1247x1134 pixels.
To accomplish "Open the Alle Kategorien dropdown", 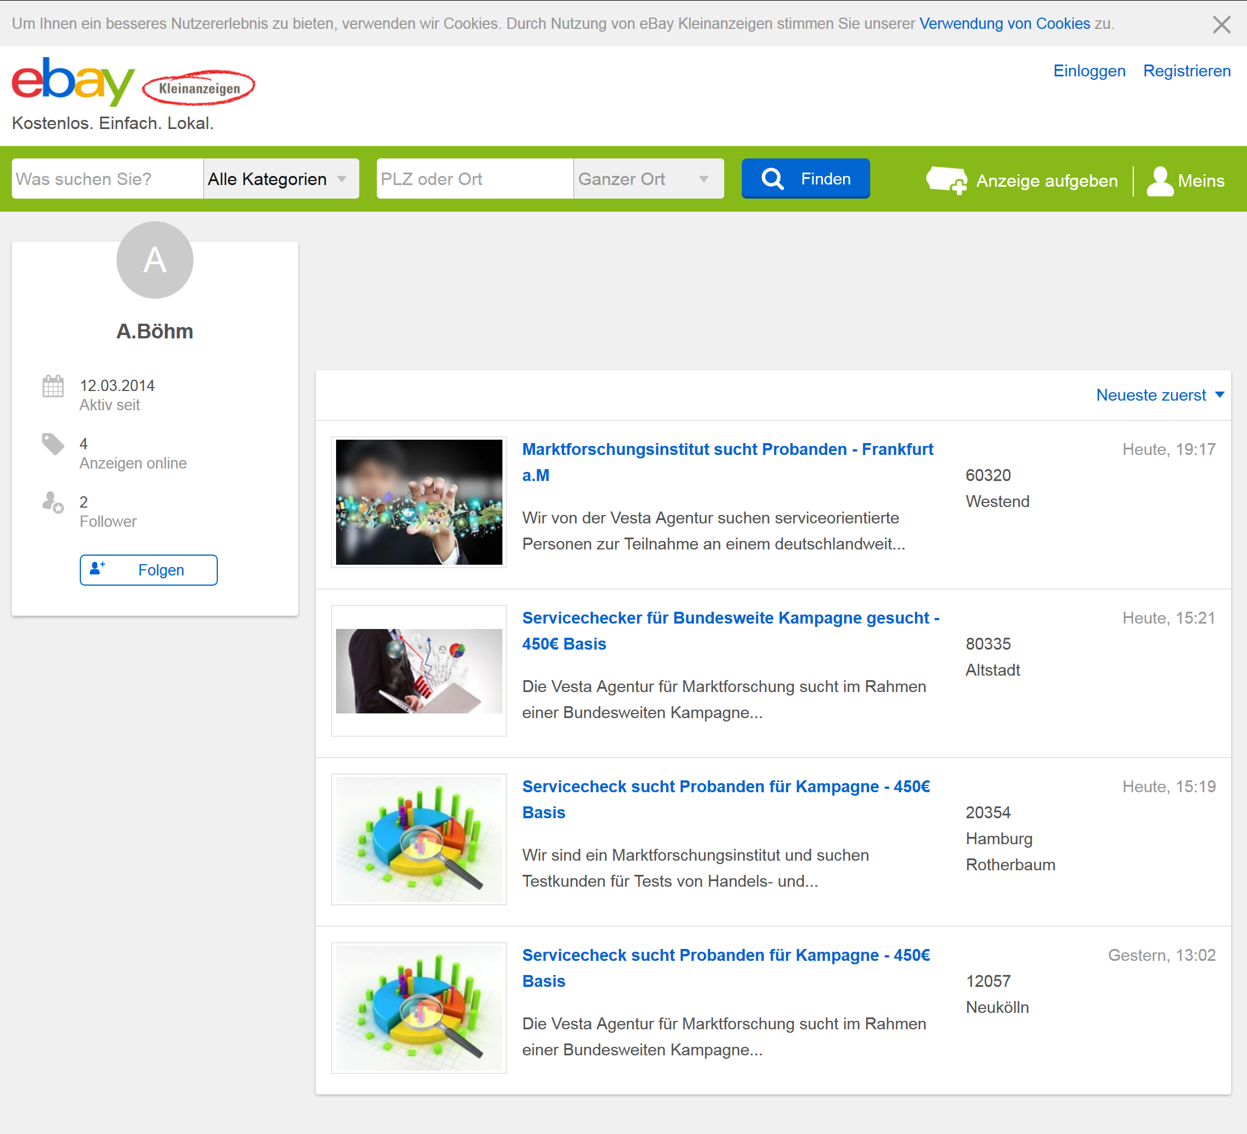I will click(x=281, y=179).
